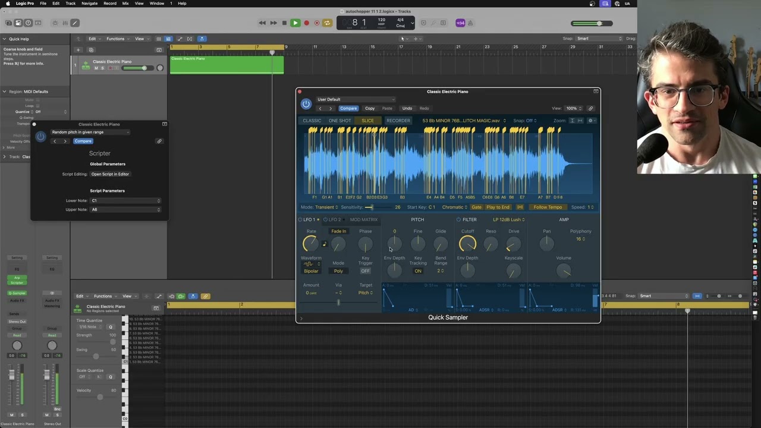Click the tracks area Catch Playhead button
This screenshot has width=761, height=428.
pos(202,39)
